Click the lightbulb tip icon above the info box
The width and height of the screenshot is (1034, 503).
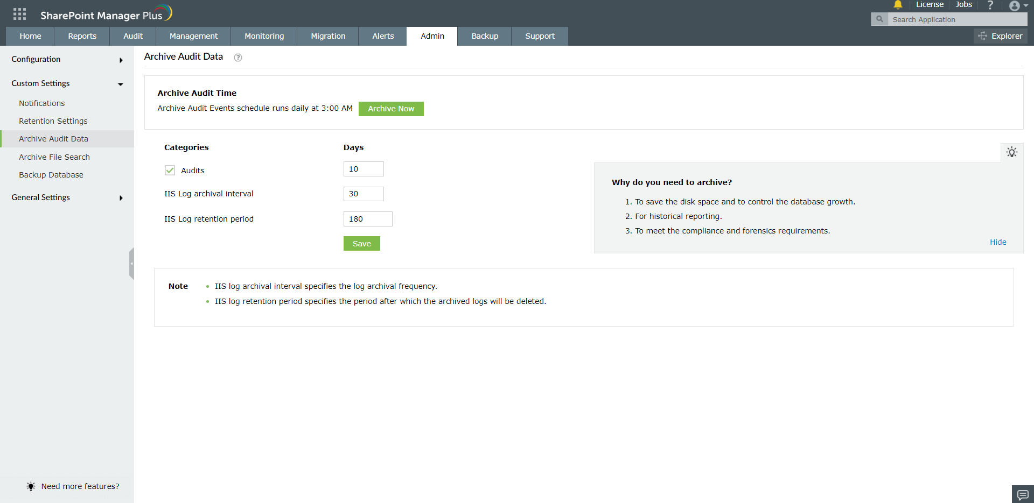click(1012, 152)
